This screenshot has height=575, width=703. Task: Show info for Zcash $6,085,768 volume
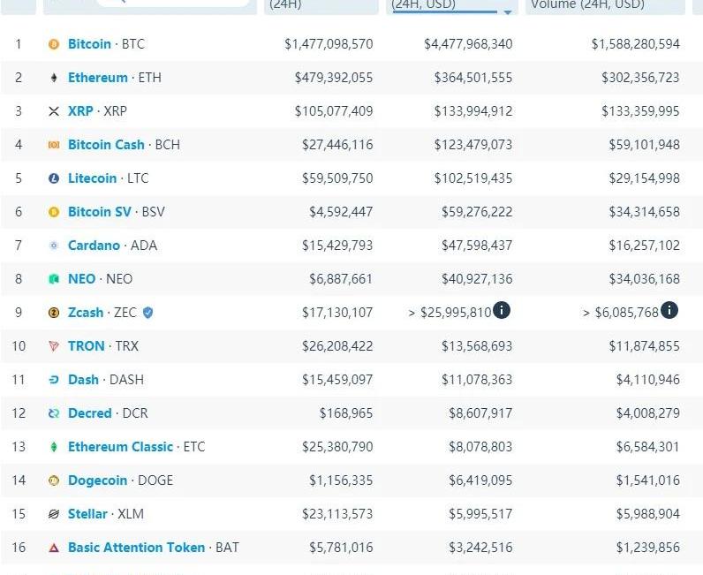click(669, 310)
